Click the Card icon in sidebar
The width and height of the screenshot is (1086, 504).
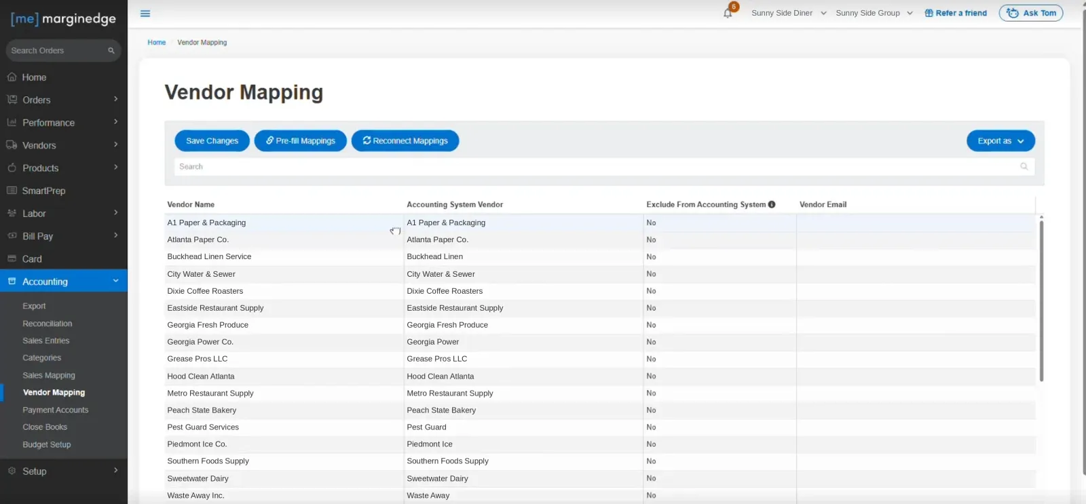tap(12, 259)
